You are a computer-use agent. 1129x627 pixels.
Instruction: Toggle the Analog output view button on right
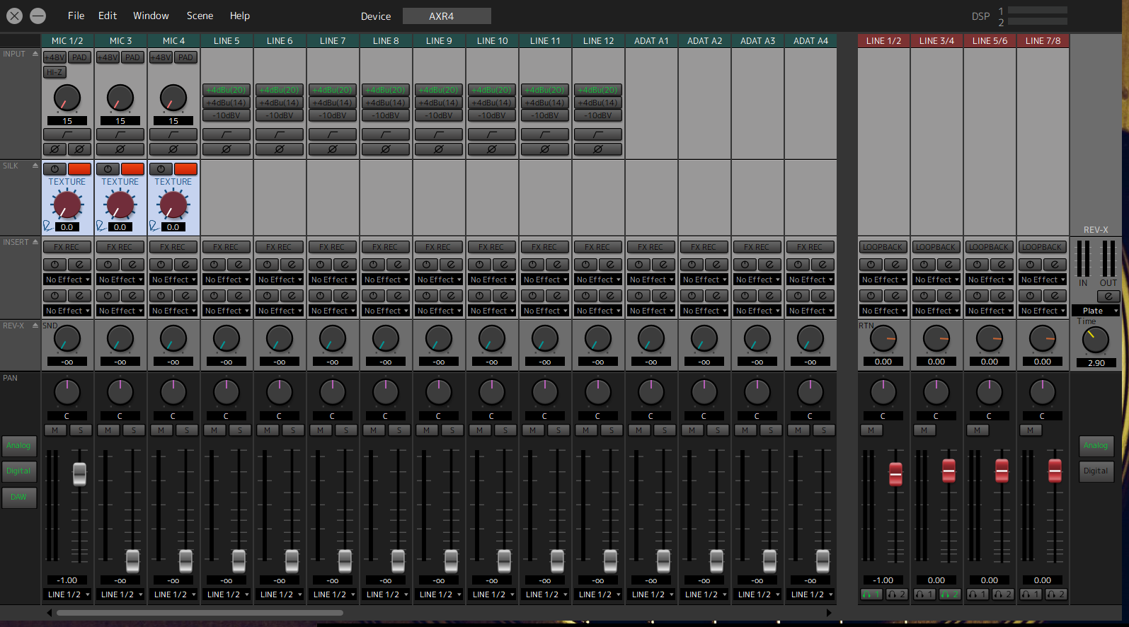(x=1096, y=445)
